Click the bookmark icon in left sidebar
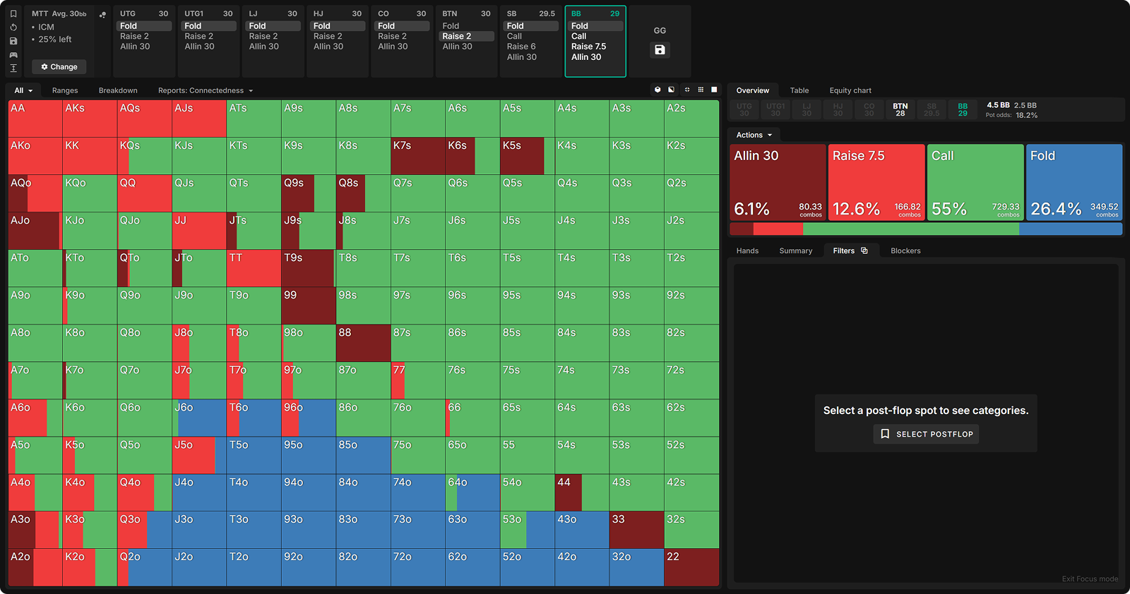 pos(13,13)
